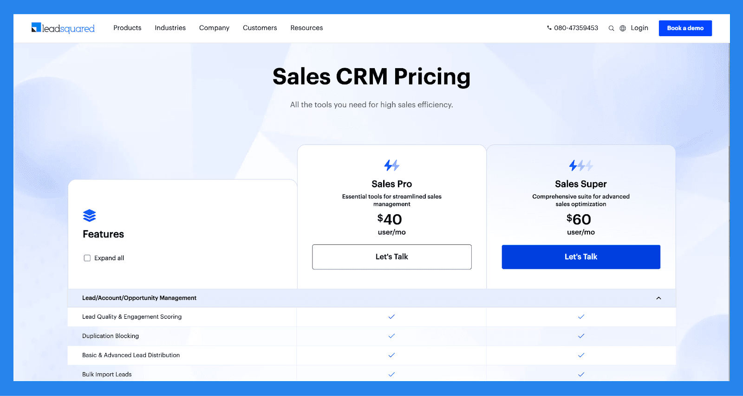Open the Company menu

pyautogui.click(x=214, y=28)
